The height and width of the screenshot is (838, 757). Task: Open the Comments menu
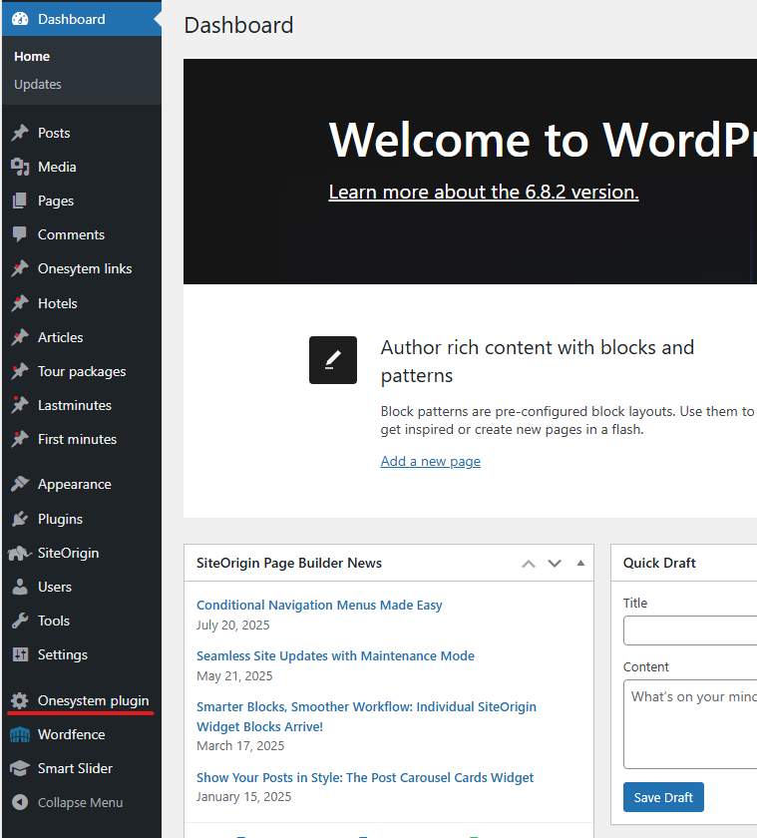coord(82,234)
